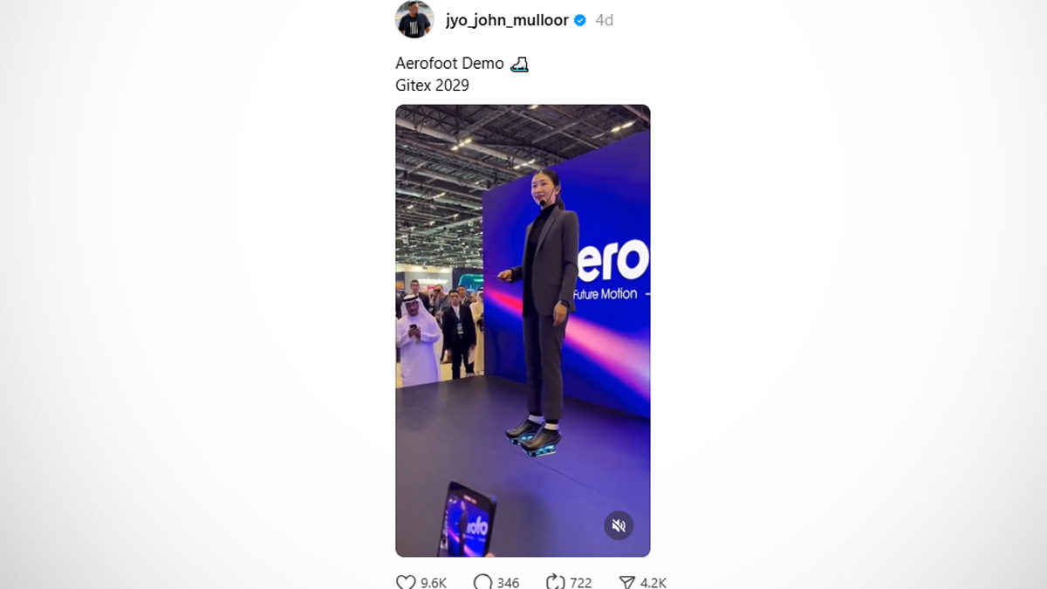1047x589 pixels.
Task: Repost using the circular arrows icon
Action: coord(555,582)
